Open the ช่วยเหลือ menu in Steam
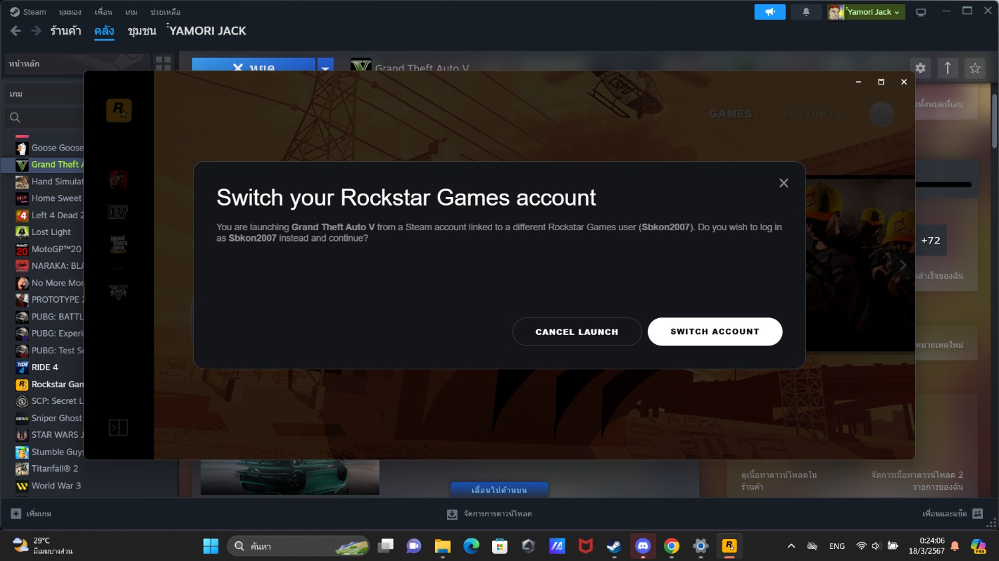This screenshot has width=999, height=561. (165, 12)
